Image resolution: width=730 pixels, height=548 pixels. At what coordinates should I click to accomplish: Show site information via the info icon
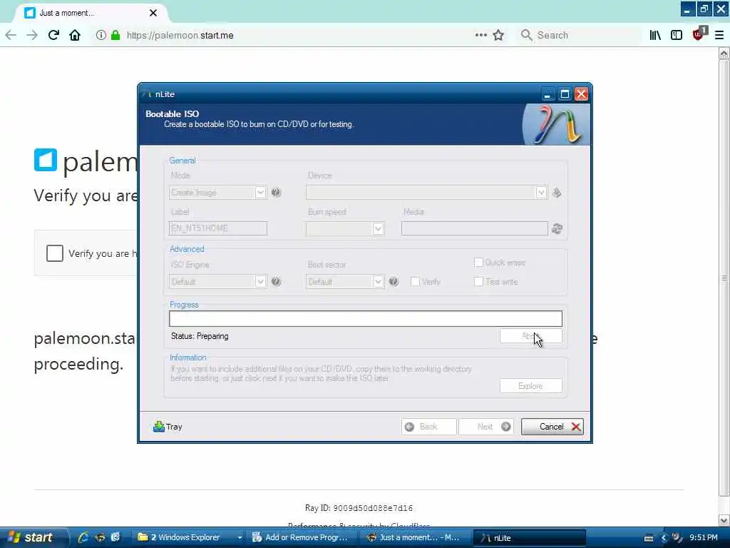[101, 35]
